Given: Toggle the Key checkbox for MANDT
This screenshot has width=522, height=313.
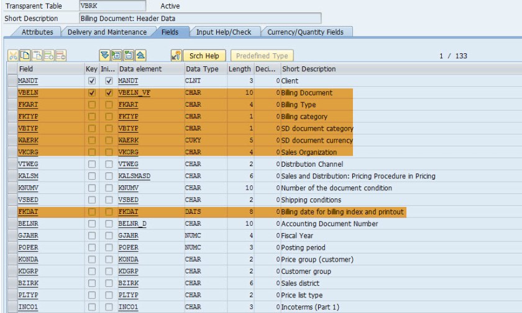Looking at the screenshot, I should 92,81.
